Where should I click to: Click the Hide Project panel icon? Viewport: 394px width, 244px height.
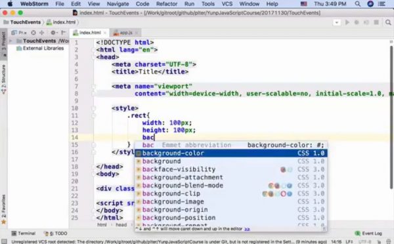pos(64,32)
